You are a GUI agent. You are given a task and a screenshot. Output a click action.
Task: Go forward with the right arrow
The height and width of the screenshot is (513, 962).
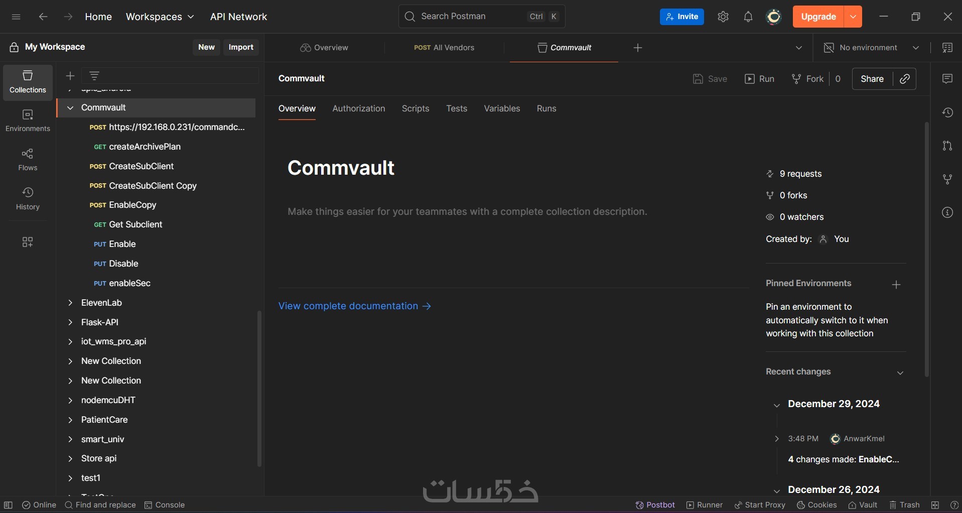(68, 17)
